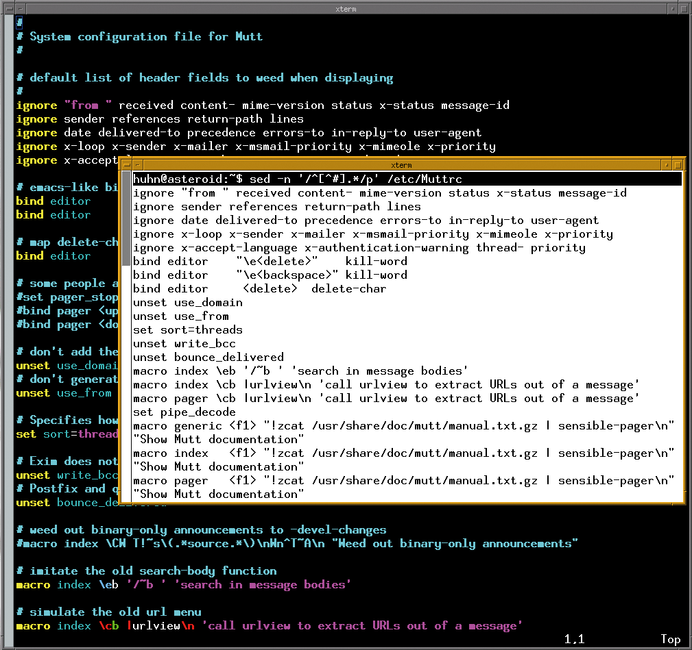
Task: Click the background xterm title bar
Action: click(346, 9)
